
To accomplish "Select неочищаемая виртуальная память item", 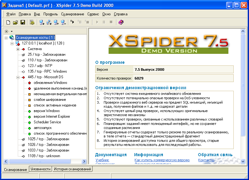I will coord(60,94).
